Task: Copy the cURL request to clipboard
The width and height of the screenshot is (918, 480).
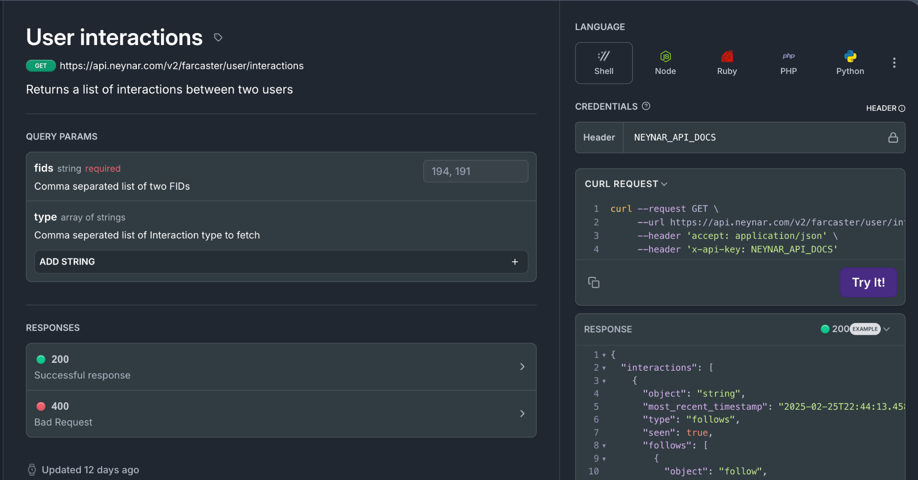Action: coord(593,282)
